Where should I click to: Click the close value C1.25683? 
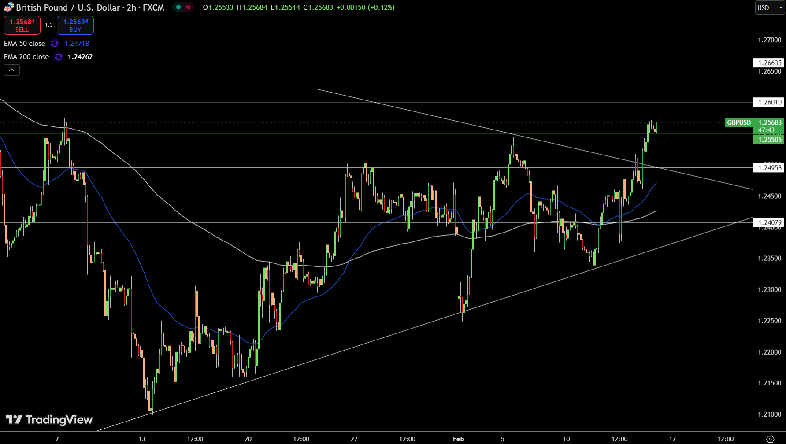[x=318, y=7]
